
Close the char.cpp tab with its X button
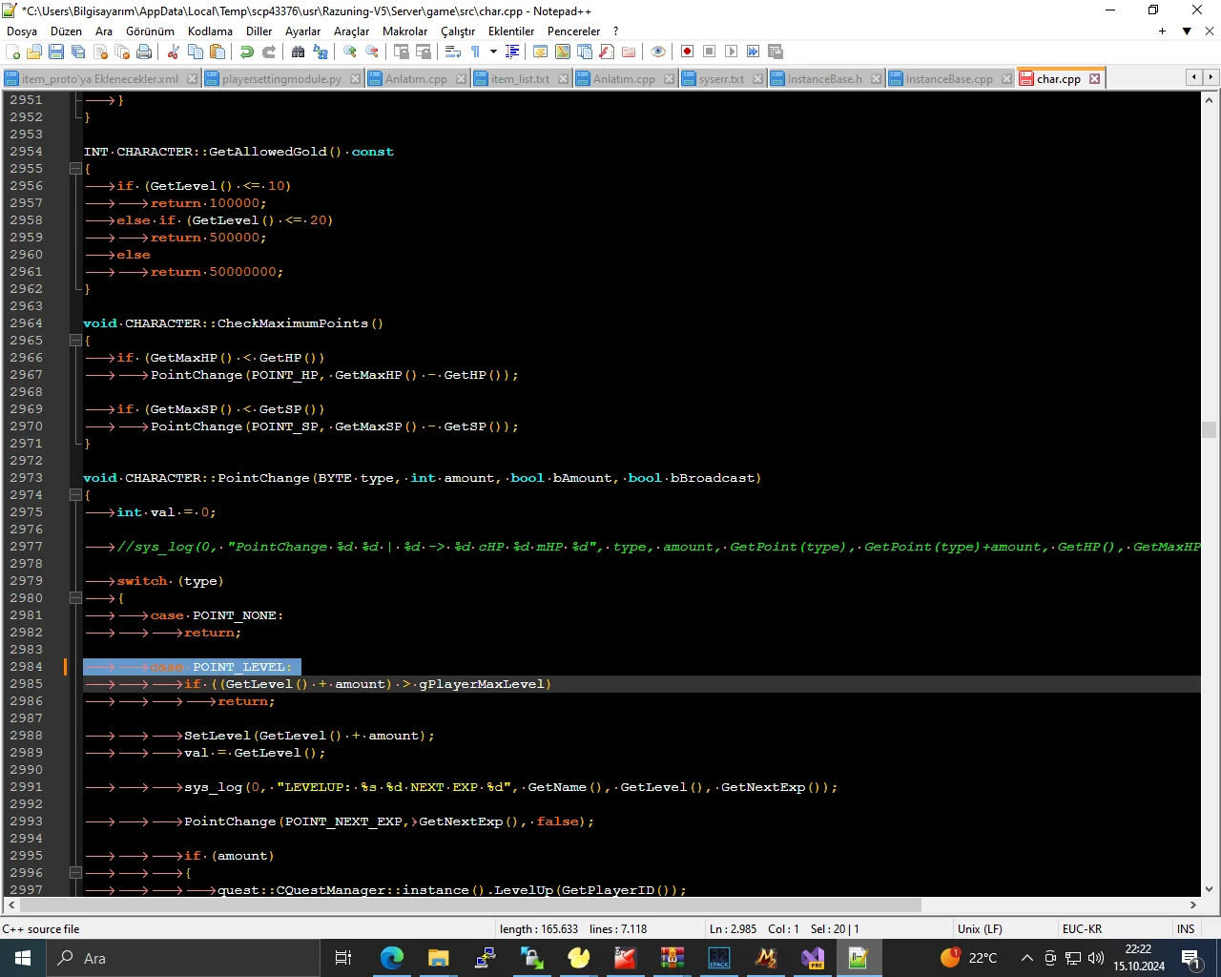1095,79
